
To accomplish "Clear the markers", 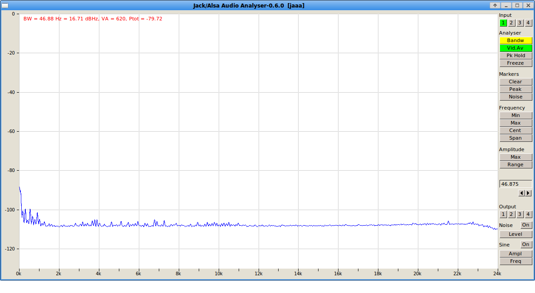I will pyautogui.click(x=515, y=82).
